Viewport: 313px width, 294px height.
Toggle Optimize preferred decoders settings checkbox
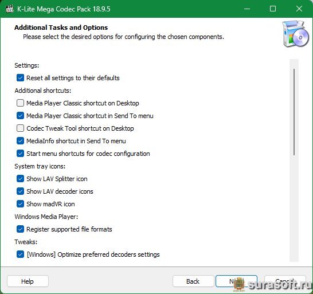(x=21, y=254)
